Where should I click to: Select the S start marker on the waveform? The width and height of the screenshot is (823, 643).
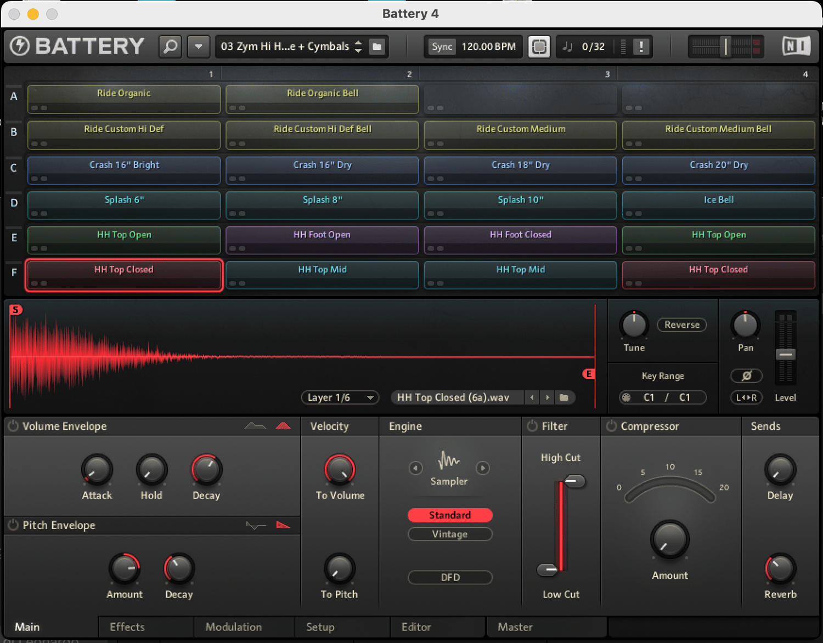(16, 310)
